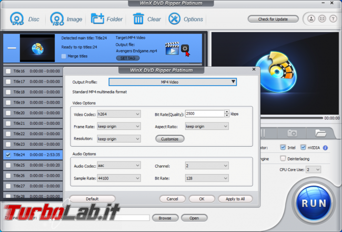Open the help question mark icon
The image size is (342, 232).
tap(333, 19)
